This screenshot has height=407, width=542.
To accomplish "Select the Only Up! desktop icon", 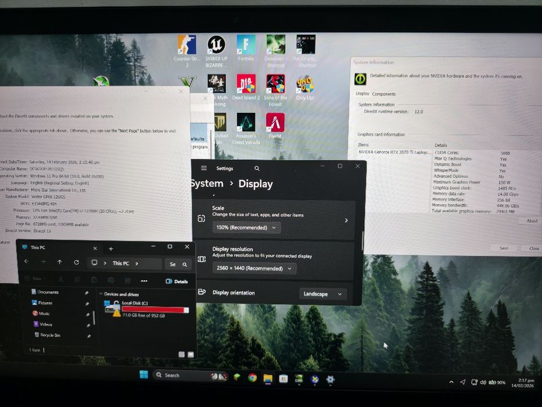I will point(305,87).
